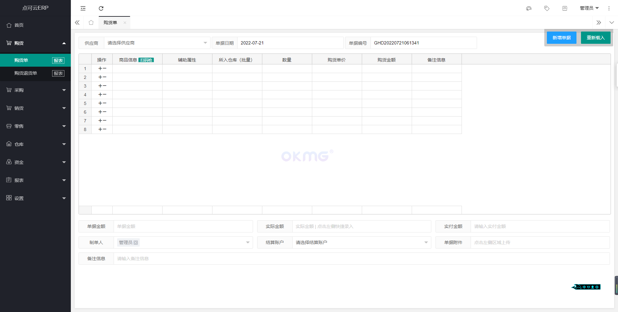Click the 实际金额 input field

(x=361, y=226)
